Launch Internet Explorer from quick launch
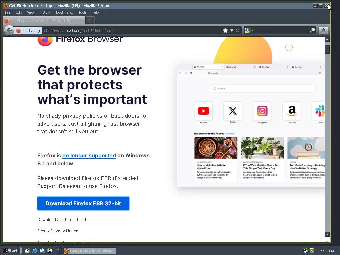 pyautogui.click(x=35, y=251)
